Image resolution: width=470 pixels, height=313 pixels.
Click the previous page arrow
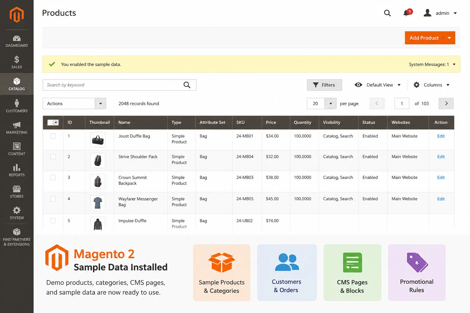tap(377, 104)
